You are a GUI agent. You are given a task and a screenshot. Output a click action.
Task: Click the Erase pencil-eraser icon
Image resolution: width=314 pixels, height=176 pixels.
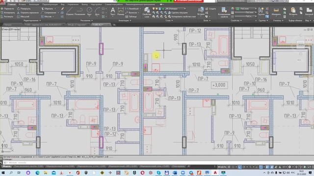tap(62, 9)
